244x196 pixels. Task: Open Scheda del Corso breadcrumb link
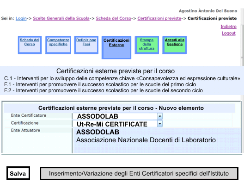point(114,19)
